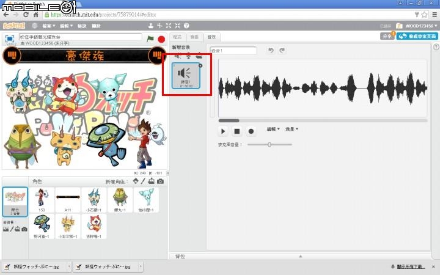This screenshot has height=275, width=440.
Task: Open show all downloads link
Action: click(x=411, y=266)
